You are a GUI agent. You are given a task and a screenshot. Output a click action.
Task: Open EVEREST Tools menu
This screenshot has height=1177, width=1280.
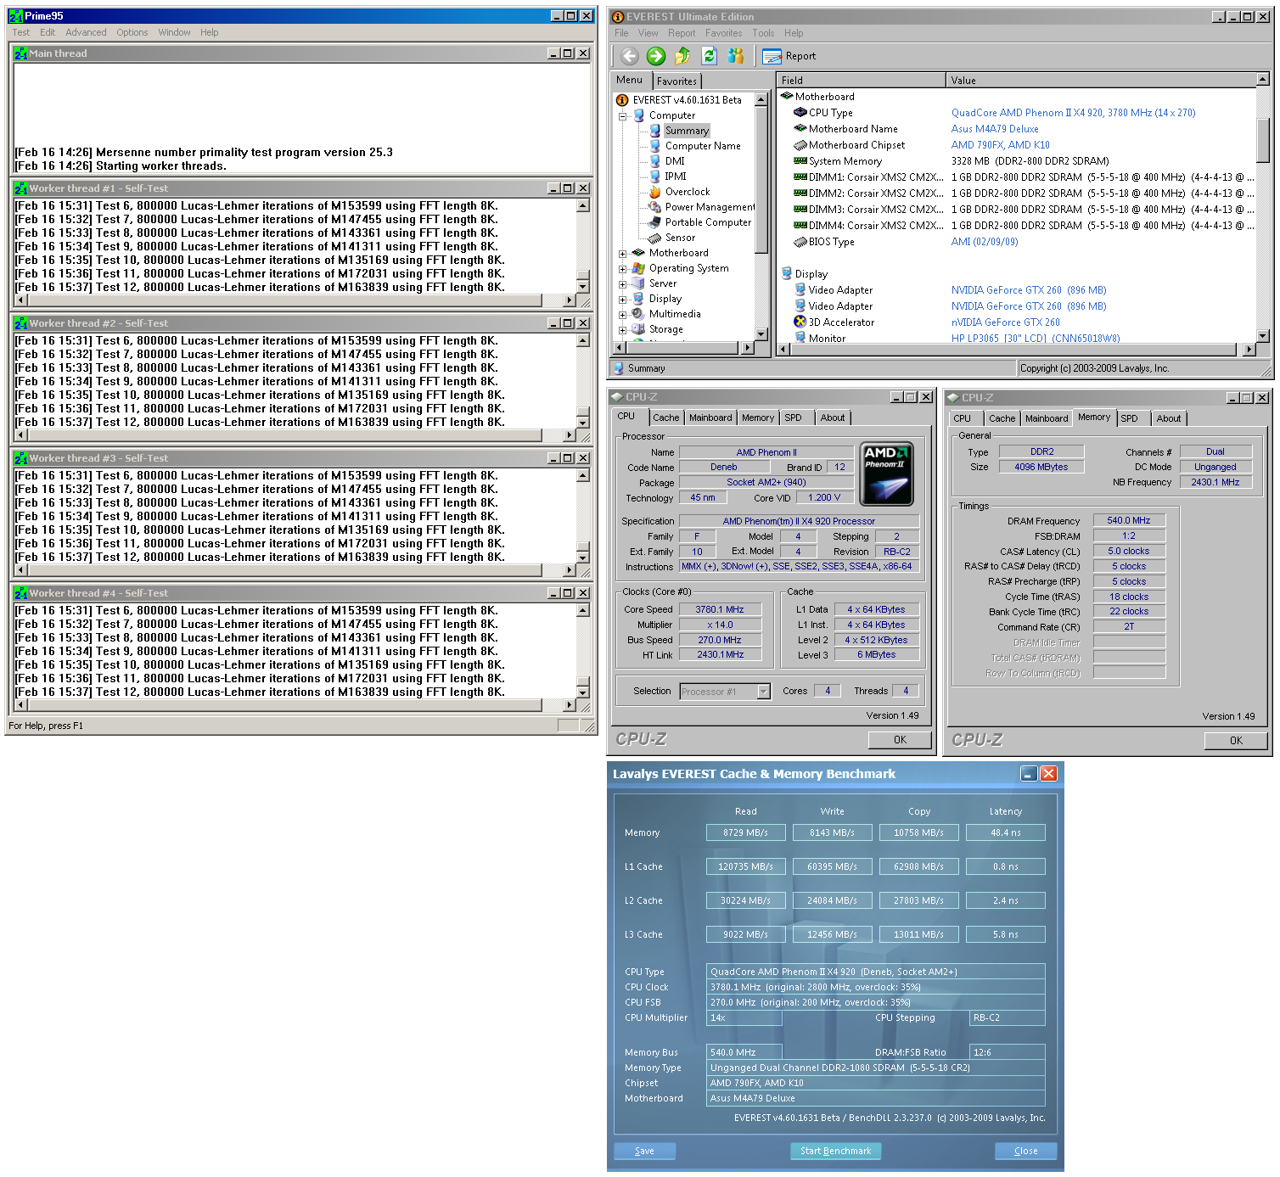[x=763, y=33]
